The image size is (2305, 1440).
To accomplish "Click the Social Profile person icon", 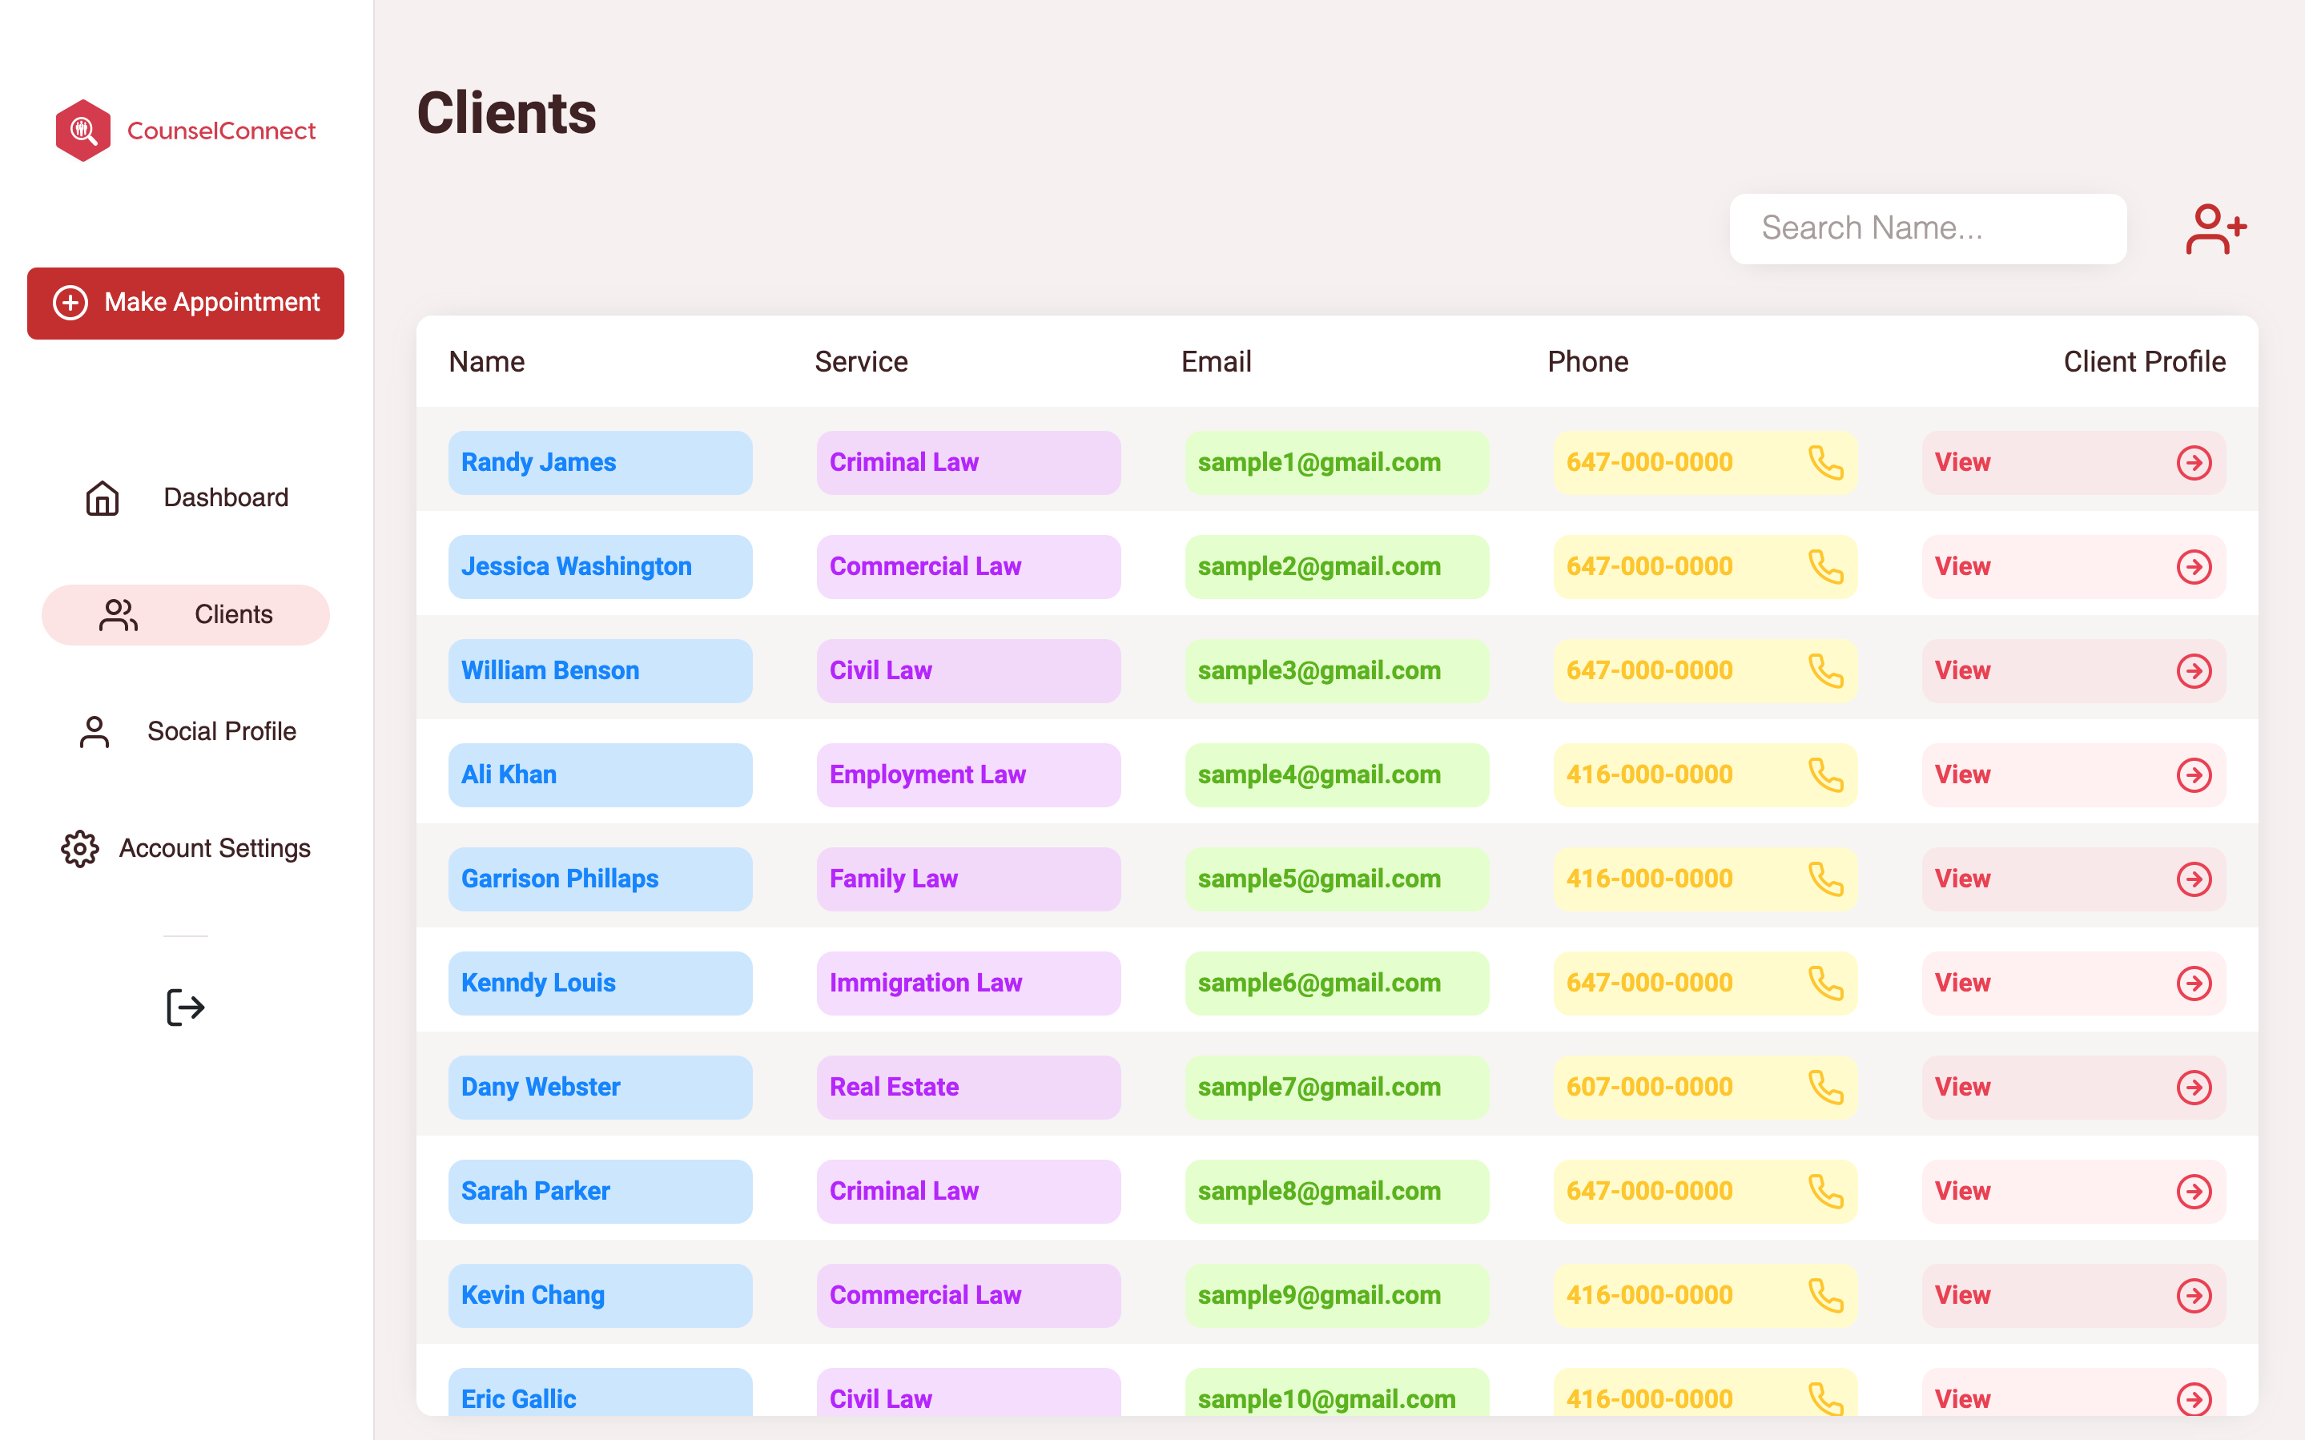I will (x=95, y=731).
